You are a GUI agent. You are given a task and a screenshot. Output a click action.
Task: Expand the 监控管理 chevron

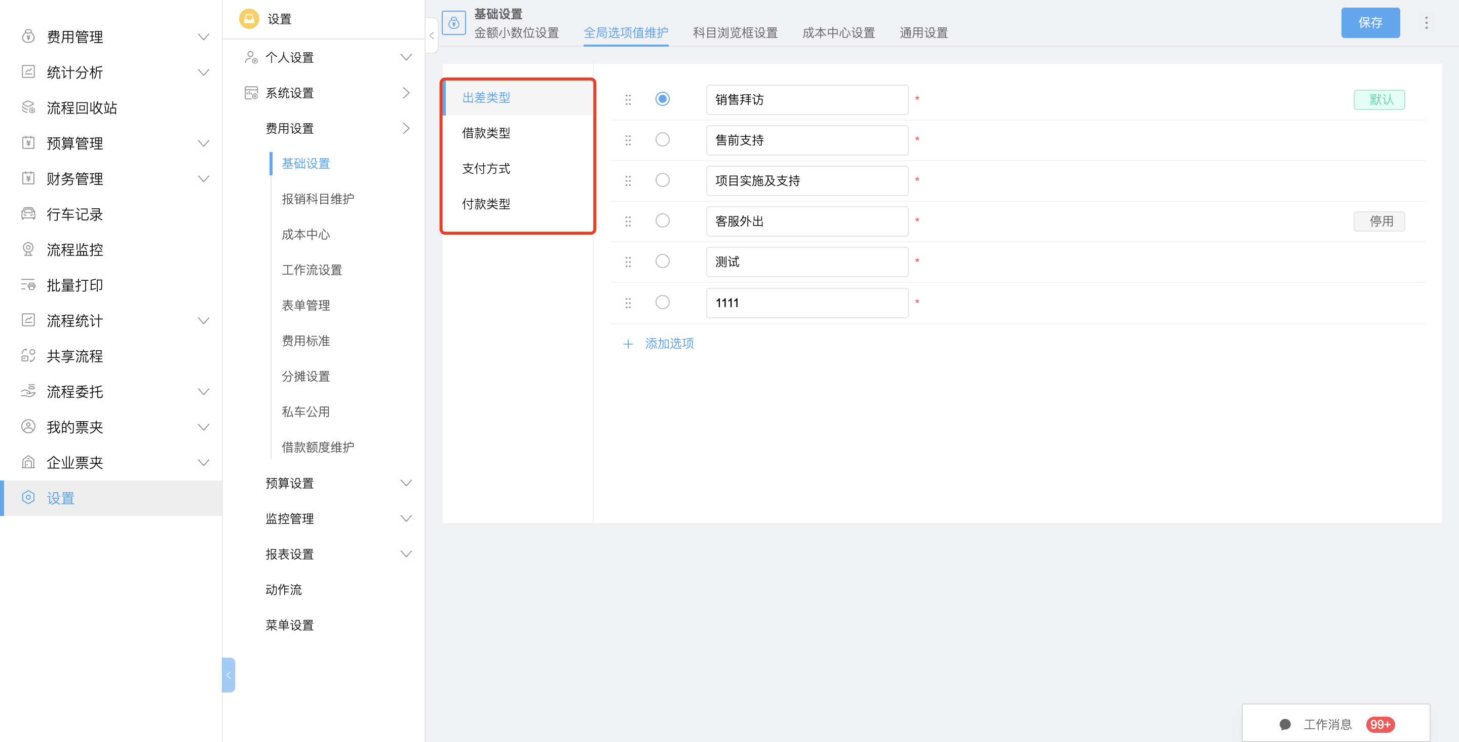[x=406, y=518]
